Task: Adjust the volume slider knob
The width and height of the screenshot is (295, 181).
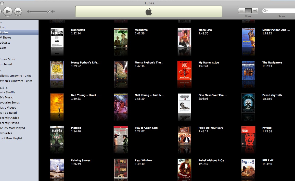Action: (x=49, y=12)
